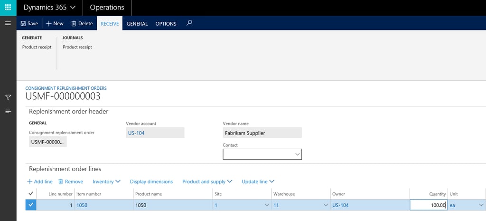Open the GENERAL tab

tap(137, 24)
